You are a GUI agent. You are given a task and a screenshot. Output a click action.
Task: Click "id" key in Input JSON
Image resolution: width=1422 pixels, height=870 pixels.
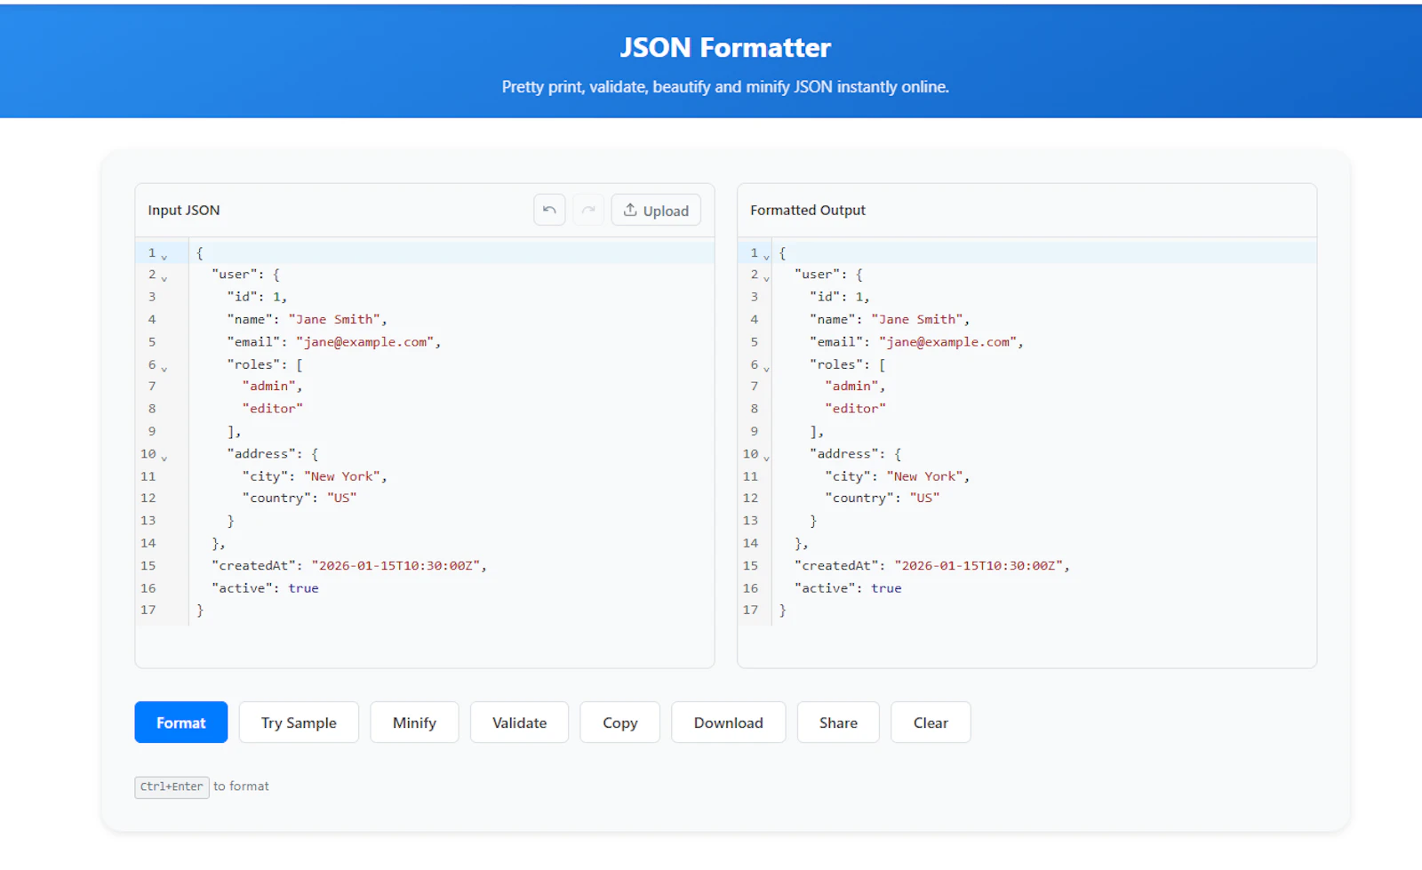click(x=242, y=297)
